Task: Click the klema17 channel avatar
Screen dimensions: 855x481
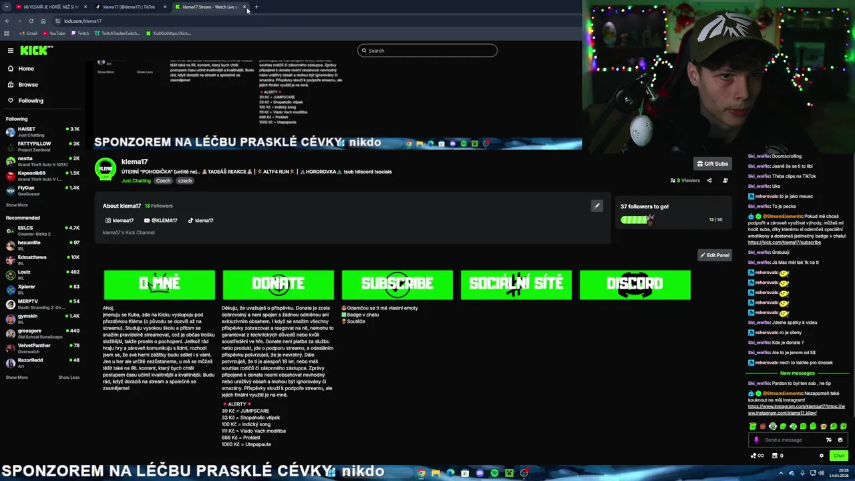Action: point(106,169)
